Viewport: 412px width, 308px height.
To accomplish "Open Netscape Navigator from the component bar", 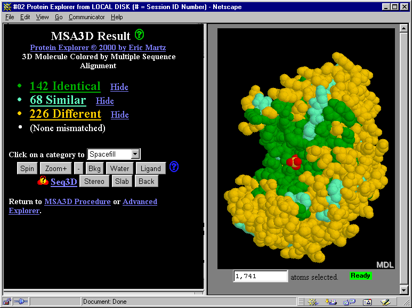I will pyautogui.click(x=313, y=302).
